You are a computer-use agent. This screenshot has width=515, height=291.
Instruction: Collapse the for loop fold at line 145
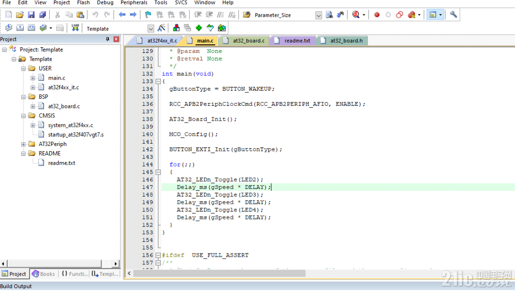click(x=158, y=172)
